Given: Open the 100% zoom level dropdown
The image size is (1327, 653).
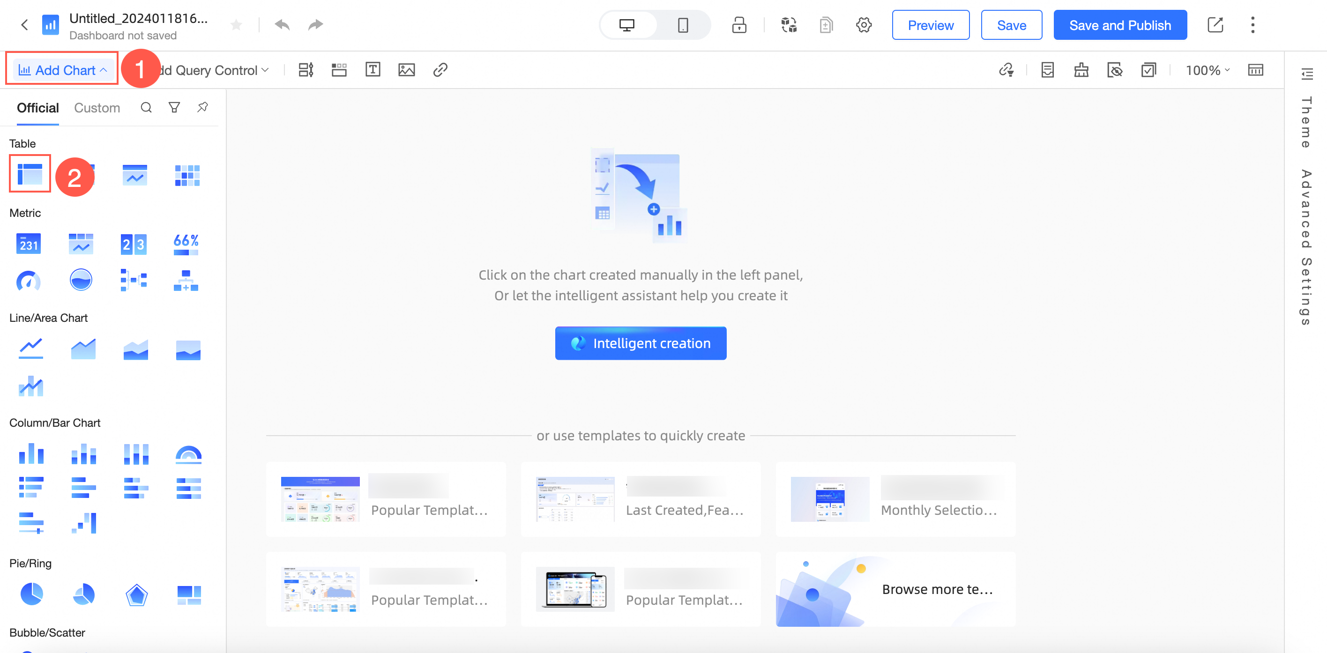Looking at the screenshot, I should coord(1207,69).
